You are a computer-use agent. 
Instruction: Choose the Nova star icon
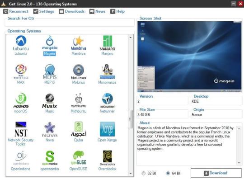tap(50, 129)
